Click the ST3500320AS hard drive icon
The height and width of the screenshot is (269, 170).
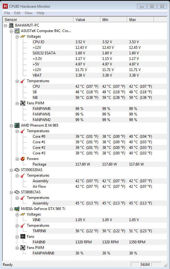tap(17, 170)
